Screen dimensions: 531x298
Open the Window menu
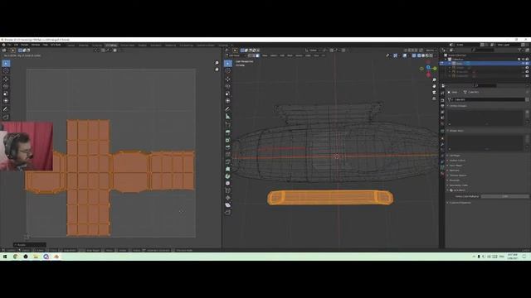(x=36, y=45)
